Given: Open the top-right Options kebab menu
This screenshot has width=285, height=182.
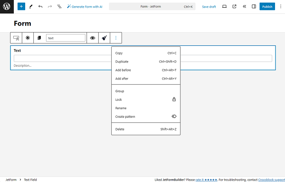Looking at the screenshot, I should [281, 7].
